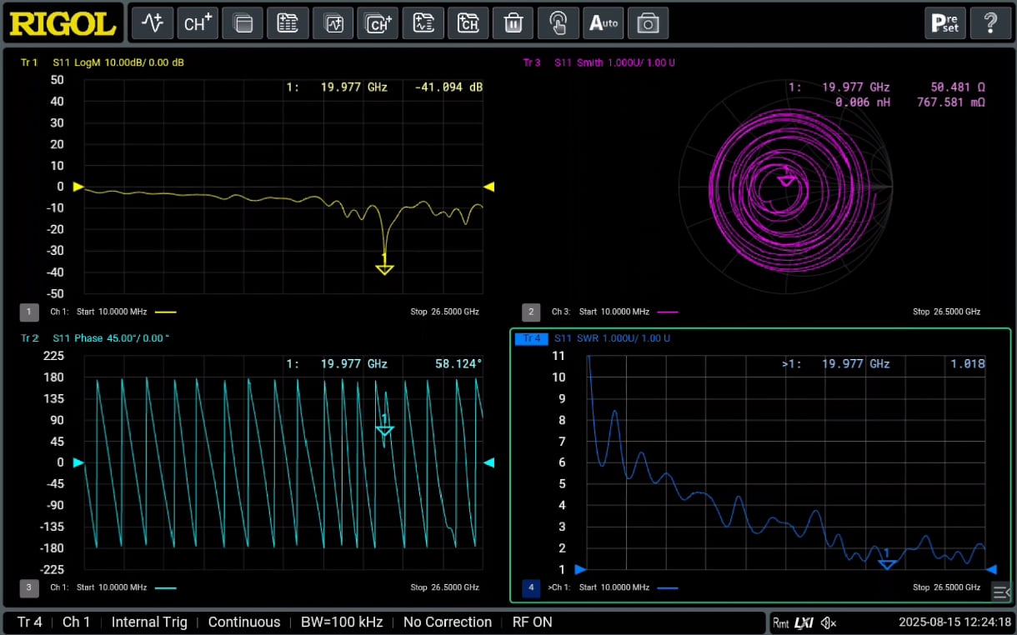This screenshot has width=1017, height=635.
Task: Add a new channel with CH+ icon
Action: click(197, 23)
